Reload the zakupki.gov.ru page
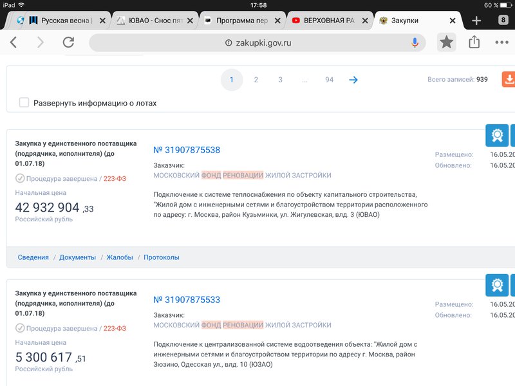 click(x=68, y=42)
